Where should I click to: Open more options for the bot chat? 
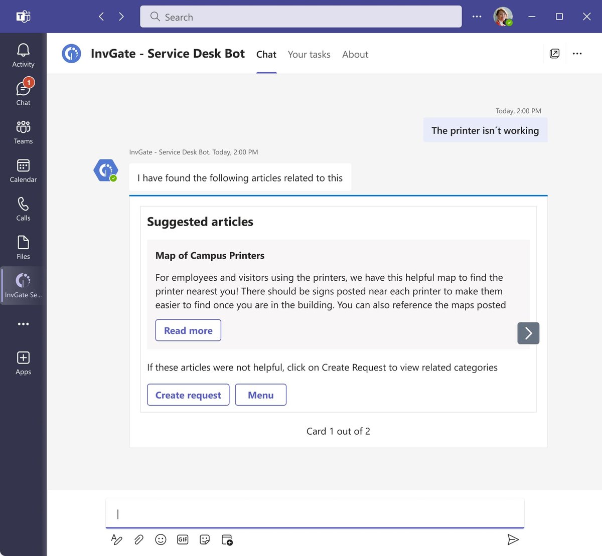click(x=577, y=54)
